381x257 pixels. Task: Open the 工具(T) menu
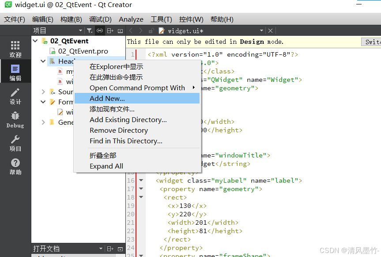click(x=161, y=19)
